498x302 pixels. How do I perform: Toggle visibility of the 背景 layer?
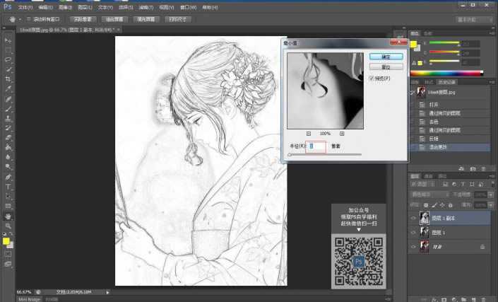point(413,247)
